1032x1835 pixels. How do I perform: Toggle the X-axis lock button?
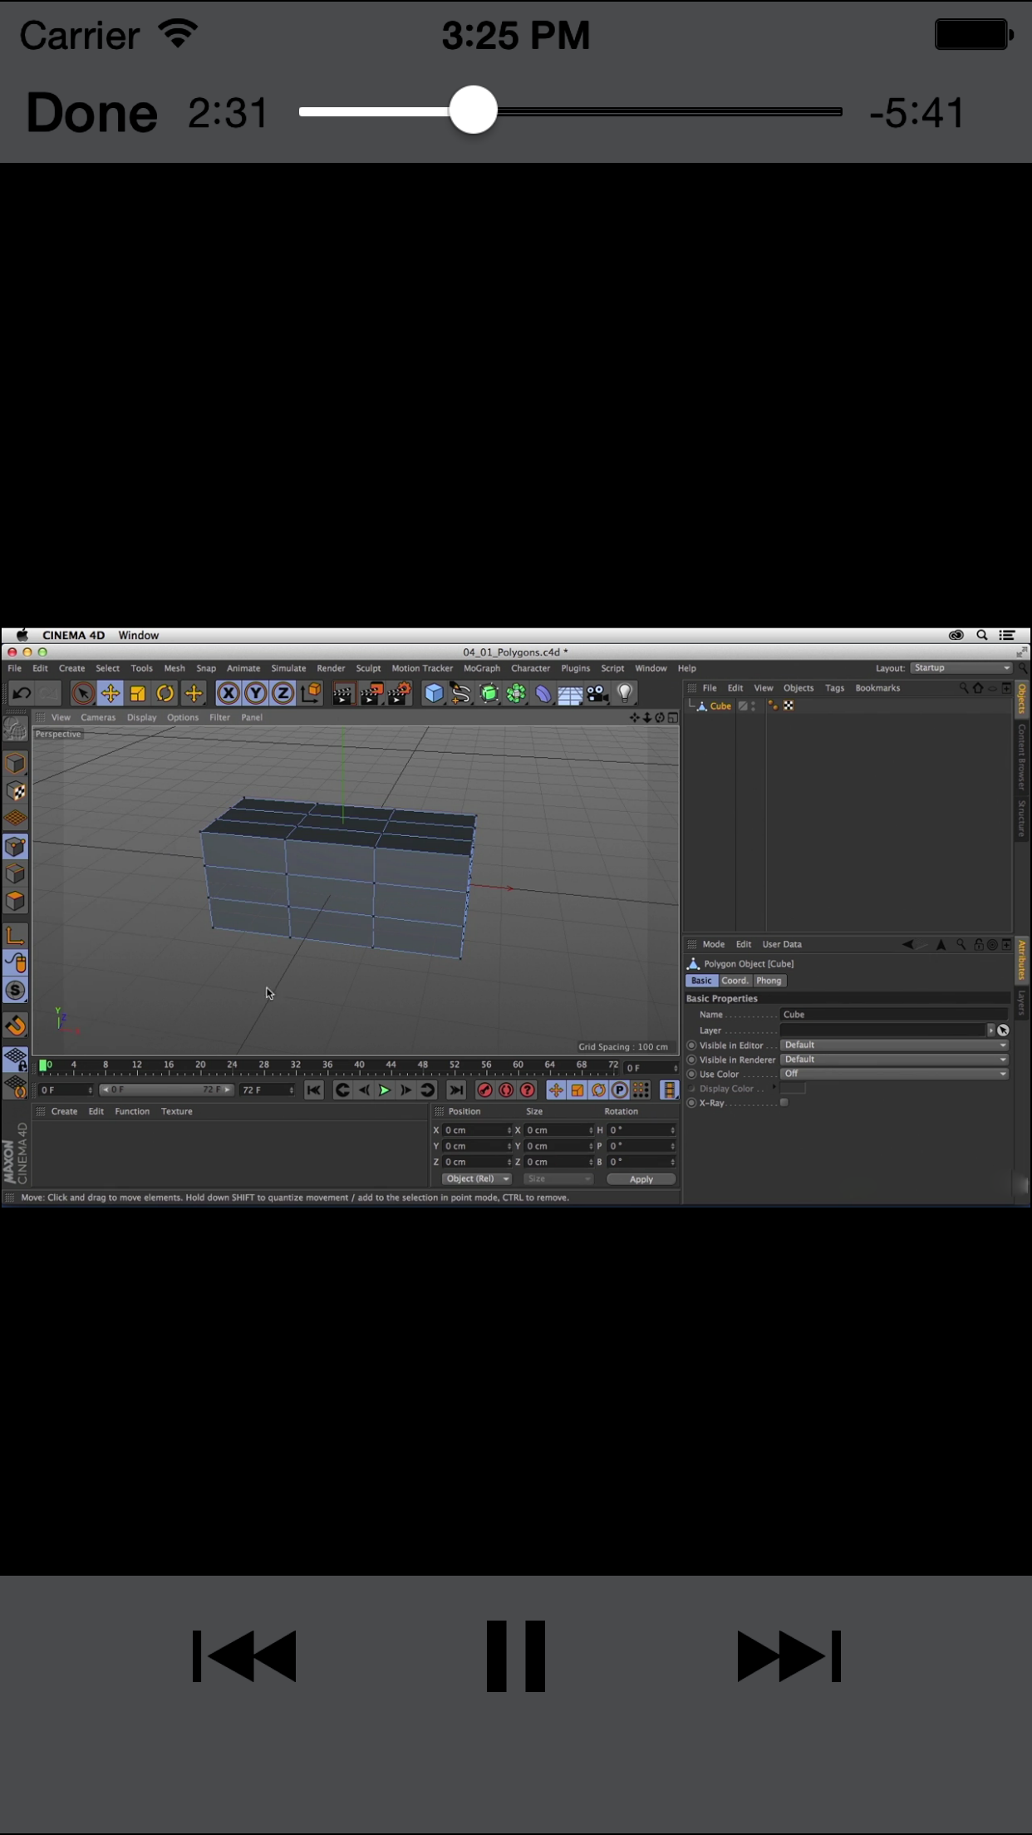[x=228, y=693]
